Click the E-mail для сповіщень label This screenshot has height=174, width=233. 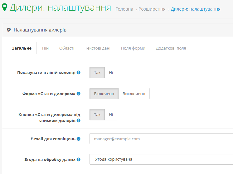coord(53,139)
